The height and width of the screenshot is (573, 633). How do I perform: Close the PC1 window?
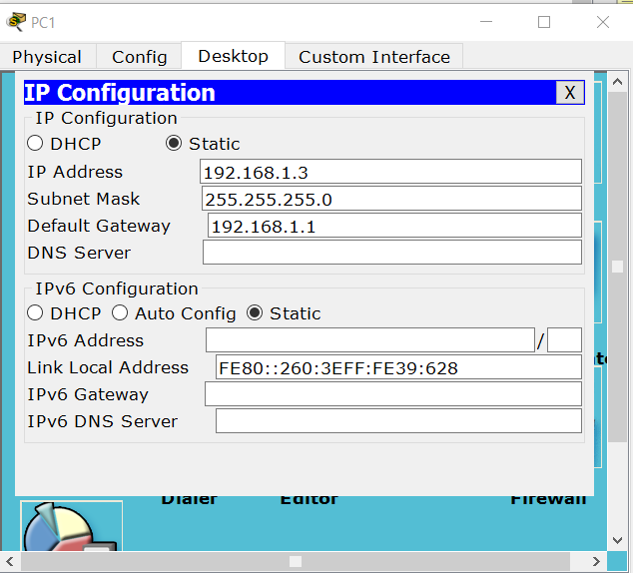[x=603, y=22]
